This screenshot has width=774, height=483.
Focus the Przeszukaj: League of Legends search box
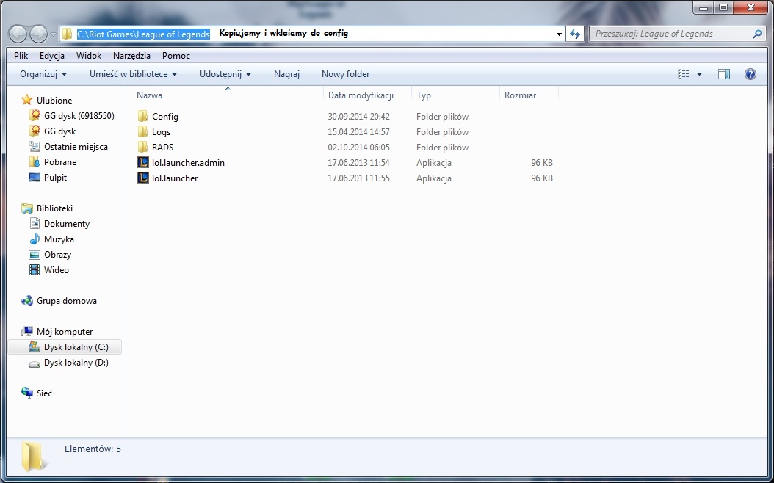pos(677,34)
